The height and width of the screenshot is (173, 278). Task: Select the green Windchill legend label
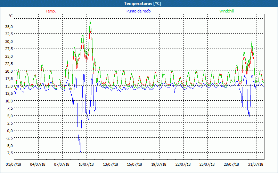pos(227,11)
